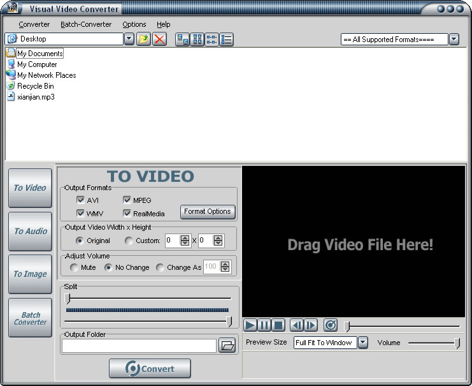Stop the video preview playback
The image size is (472, 386).
point(278,325)
